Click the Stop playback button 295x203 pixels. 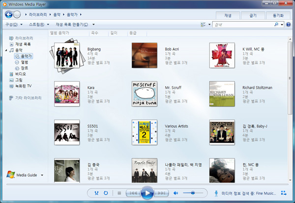pos(119,193)
